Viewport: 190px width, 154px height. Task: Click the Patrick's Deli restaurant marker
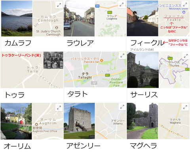pyautogui.click(x=101, y=60)
